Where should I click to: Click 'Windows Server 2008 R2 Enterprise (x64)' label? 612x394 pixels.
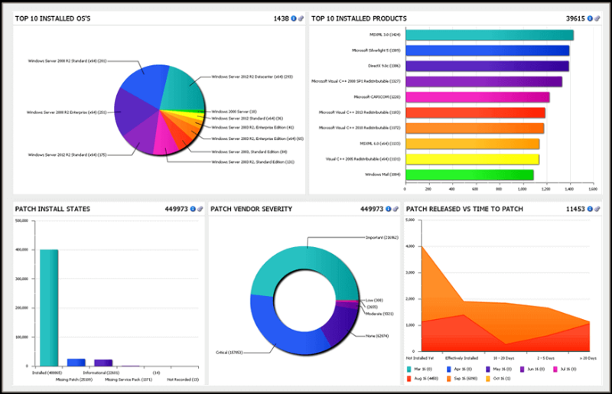tap(67, 112)
